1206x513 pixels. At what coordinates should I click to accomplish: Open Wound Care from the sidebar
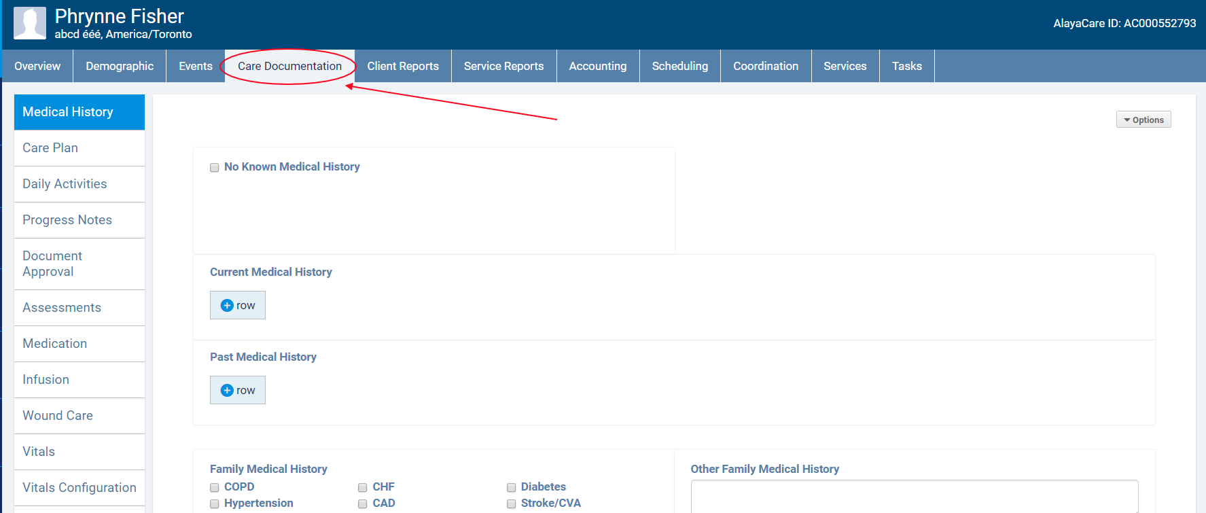click(x=58, y=416)
